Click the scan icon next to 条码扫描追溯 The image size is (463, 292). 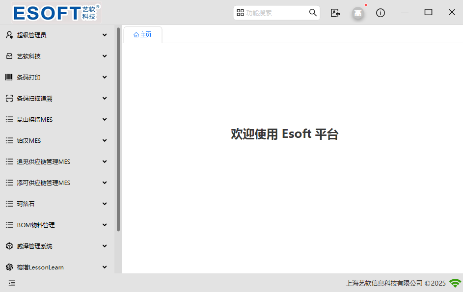click(9, 98)
